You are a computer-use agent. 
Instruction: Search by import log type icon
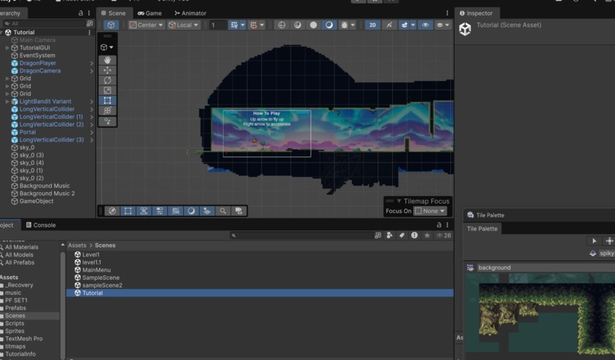[x=414, y=235]
